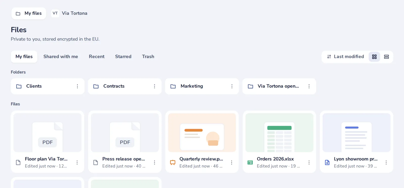The image size is (404, 188).
Task: Select the Via Tortona workspace
Action: click(x=69, y=13)
